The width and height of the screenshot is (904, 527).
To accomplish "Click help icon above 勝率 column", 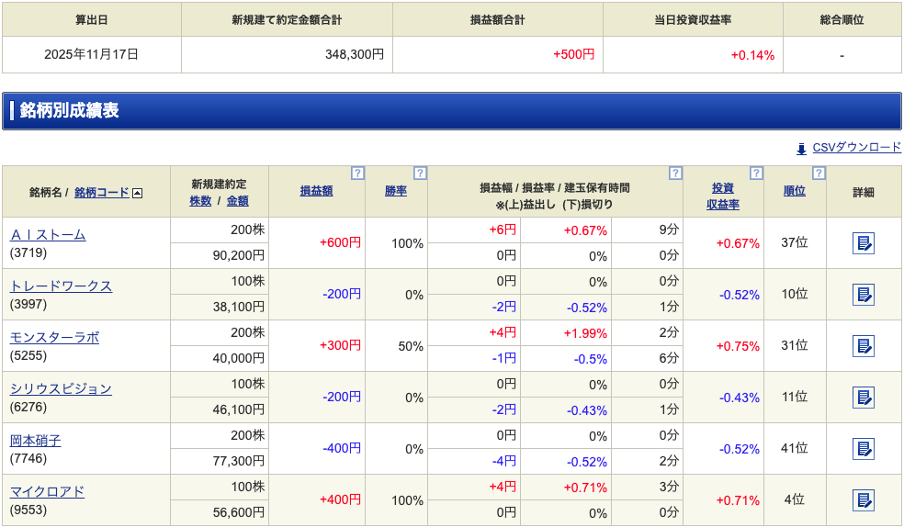I will [420, 173].
